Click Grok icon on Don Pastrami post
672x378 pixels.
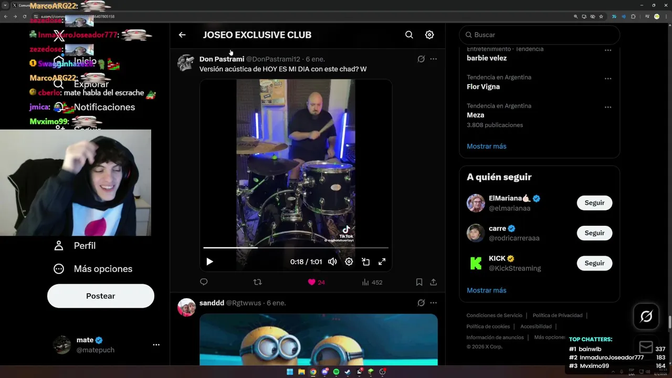coord(421,59)
